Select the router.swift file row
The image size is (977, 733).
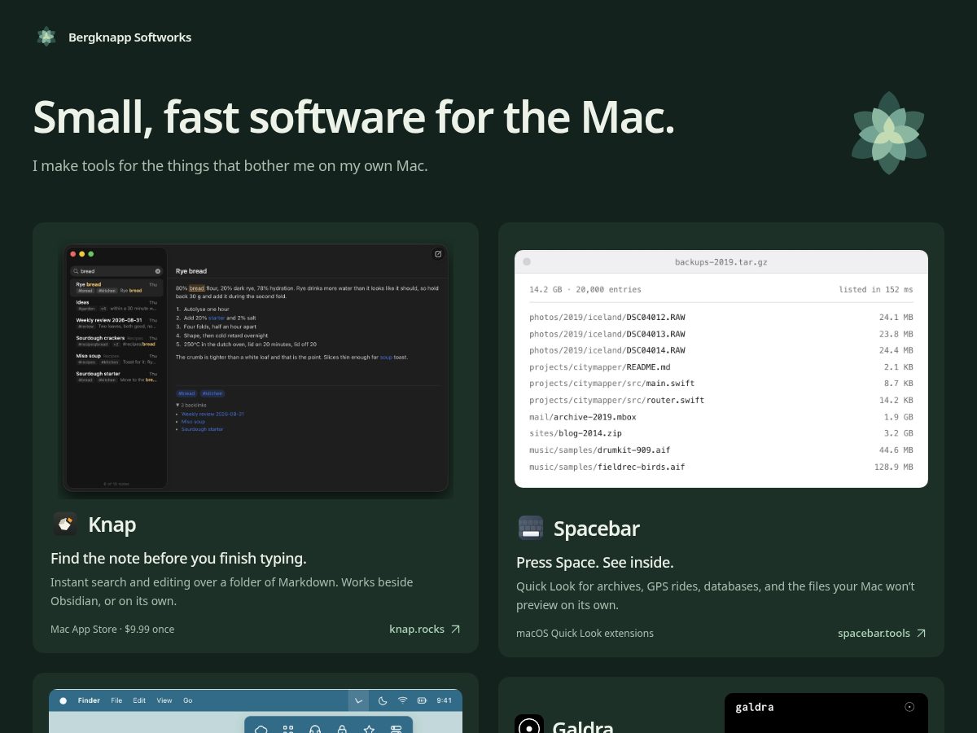721,401
